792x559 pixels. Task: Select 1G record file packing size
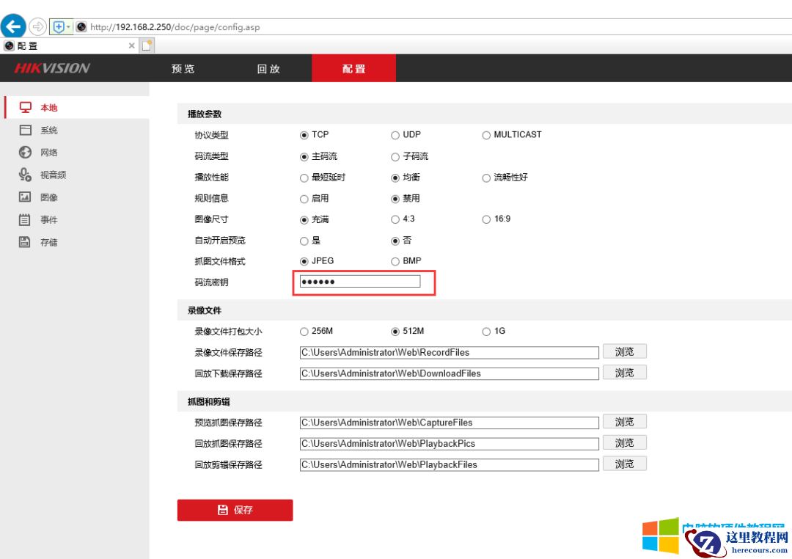pyautogui.click(x=486, y=331)
